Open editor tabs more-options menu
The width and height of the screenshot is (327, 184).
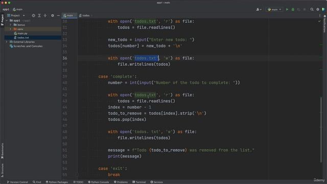tap(320, 15)
